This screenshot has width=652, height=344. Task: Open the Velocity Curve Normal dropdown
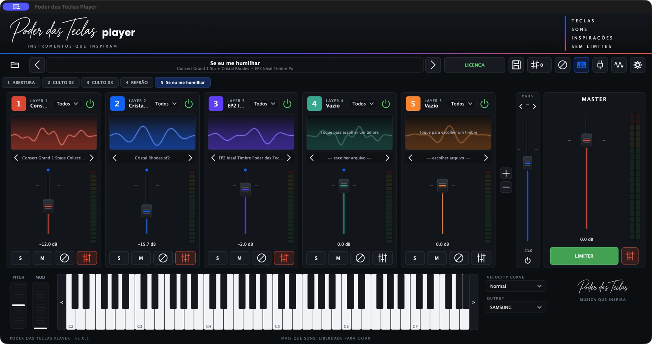tap(515, 286)
